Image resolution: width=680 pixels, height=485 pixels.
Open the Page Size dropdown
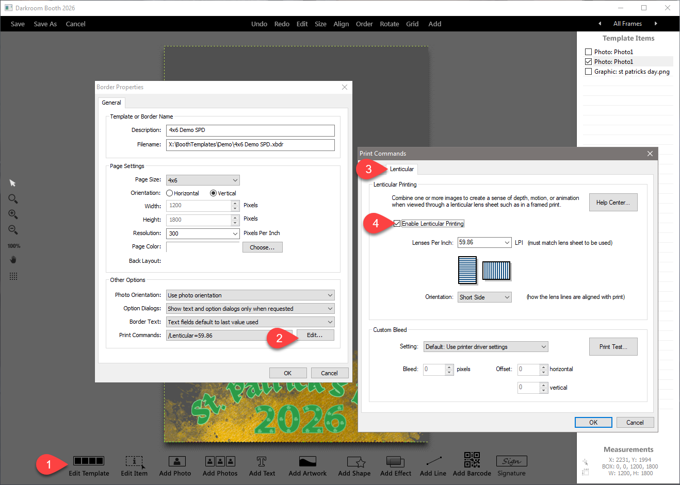coord(235,180)
